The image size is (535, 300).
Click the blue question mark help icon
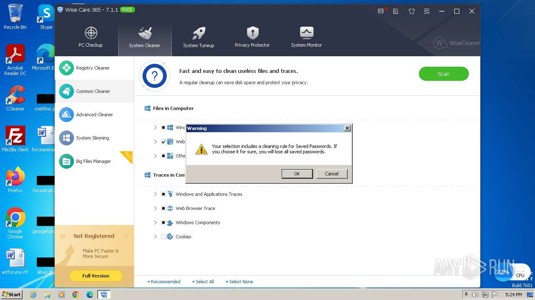[155, 76]
